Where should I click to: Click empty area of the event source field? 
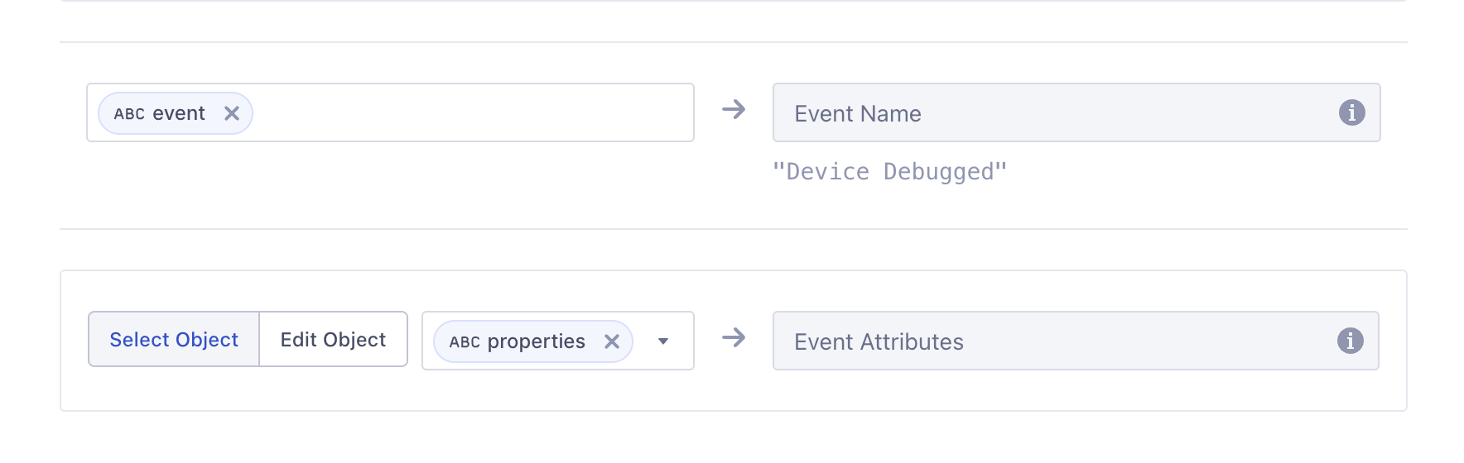[472, 113]
